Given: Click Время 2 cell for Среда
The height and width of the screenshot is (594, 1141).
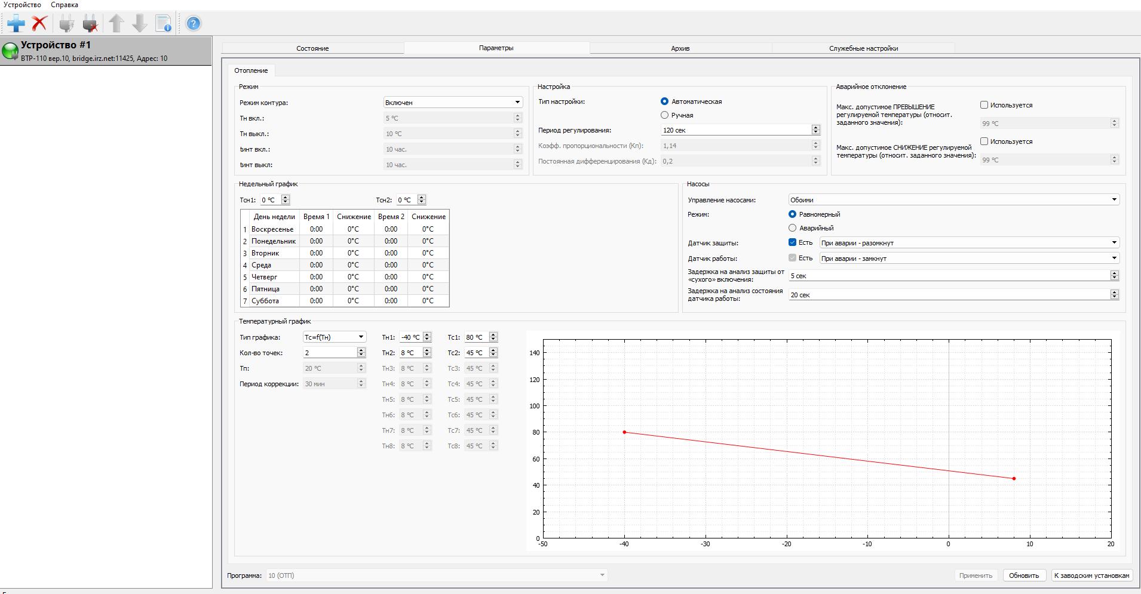Looking at the screenshot, I should tap(391, 265).
